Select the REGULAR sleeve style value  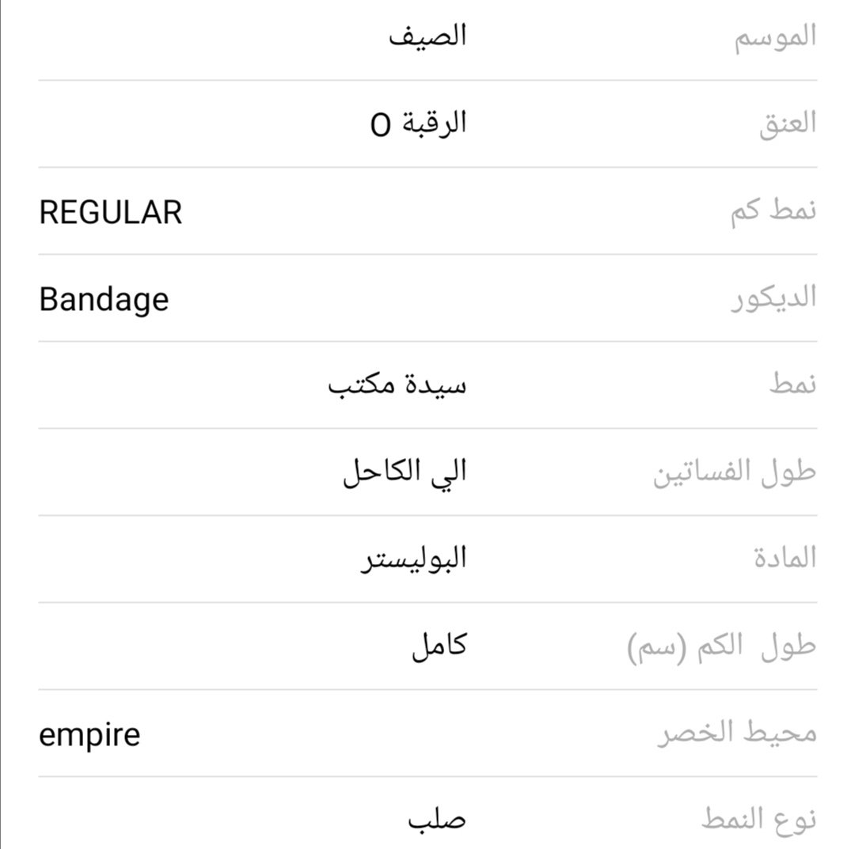click(111, 212)
